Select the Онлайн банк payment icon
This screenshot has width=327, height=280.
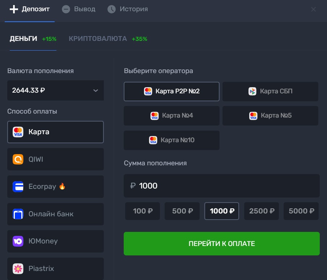click(x=18, y=214)
